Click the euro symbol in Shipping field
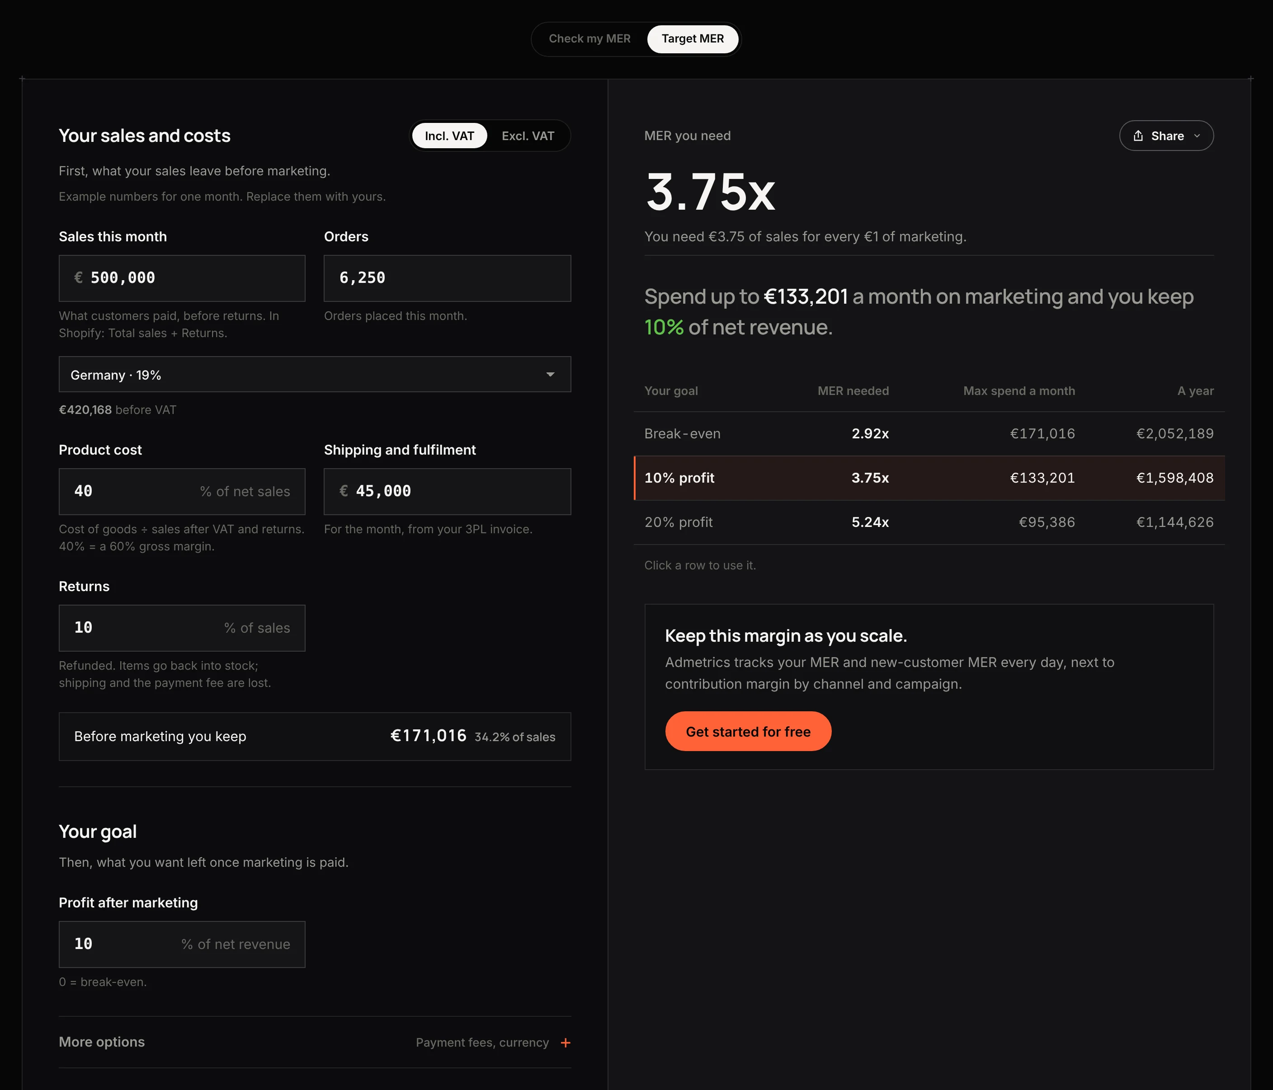Screen dimensions: 1273x1090 pos(344,491)
